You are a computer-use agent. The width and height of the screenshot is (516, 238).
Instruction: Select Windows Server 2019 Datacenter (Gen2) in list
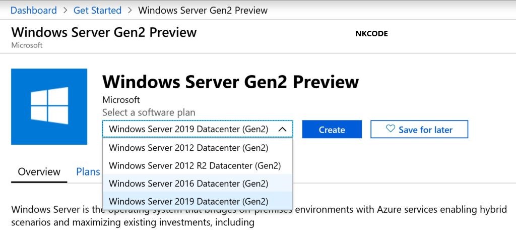click(x=188, y=201)
